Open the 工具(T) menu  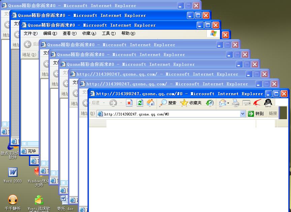[x=109, y=33]
